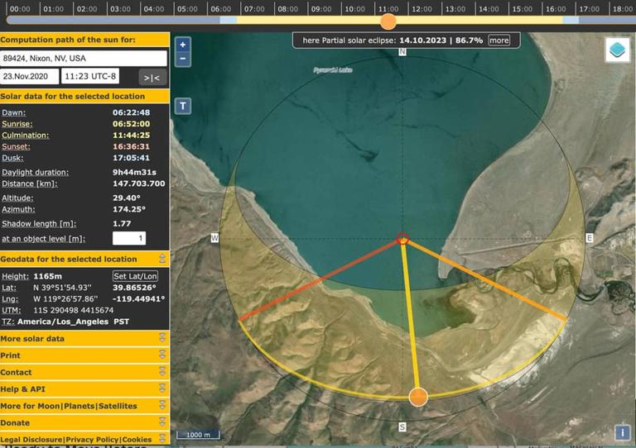Image resolution: width=636 pixels, height=448 pixels.
Task: Click more on the solar eclipse banner
Action: click(499, 40)
